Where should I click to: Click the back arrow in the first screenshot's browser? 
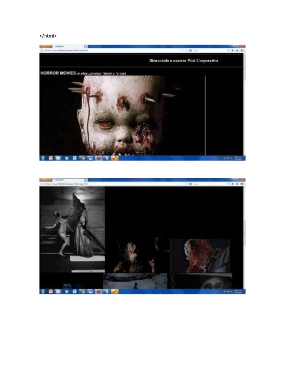coord(42,50)
